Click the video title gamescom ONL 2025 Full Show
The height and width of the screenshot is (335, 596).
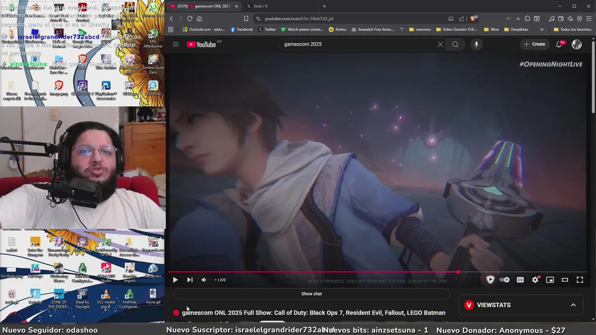tap(313, 313)
